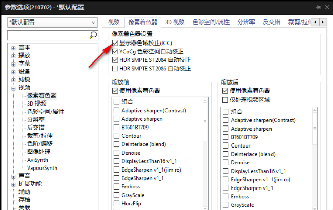Pin the preferences window with the pin icon
The image size is (333, 210).
(x=318, y=7)
